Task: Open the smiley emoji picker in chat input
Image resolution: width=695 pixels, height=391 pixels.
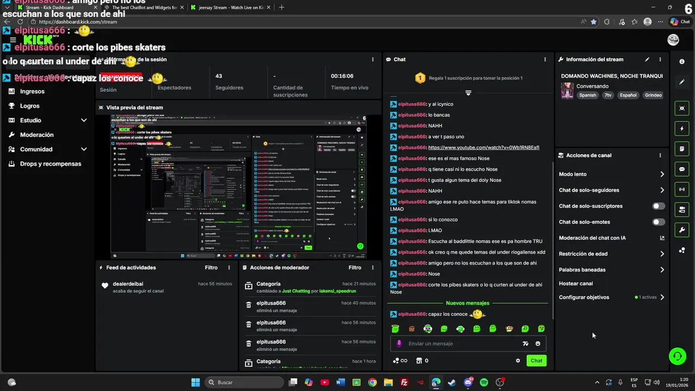Action: (538, 344)
